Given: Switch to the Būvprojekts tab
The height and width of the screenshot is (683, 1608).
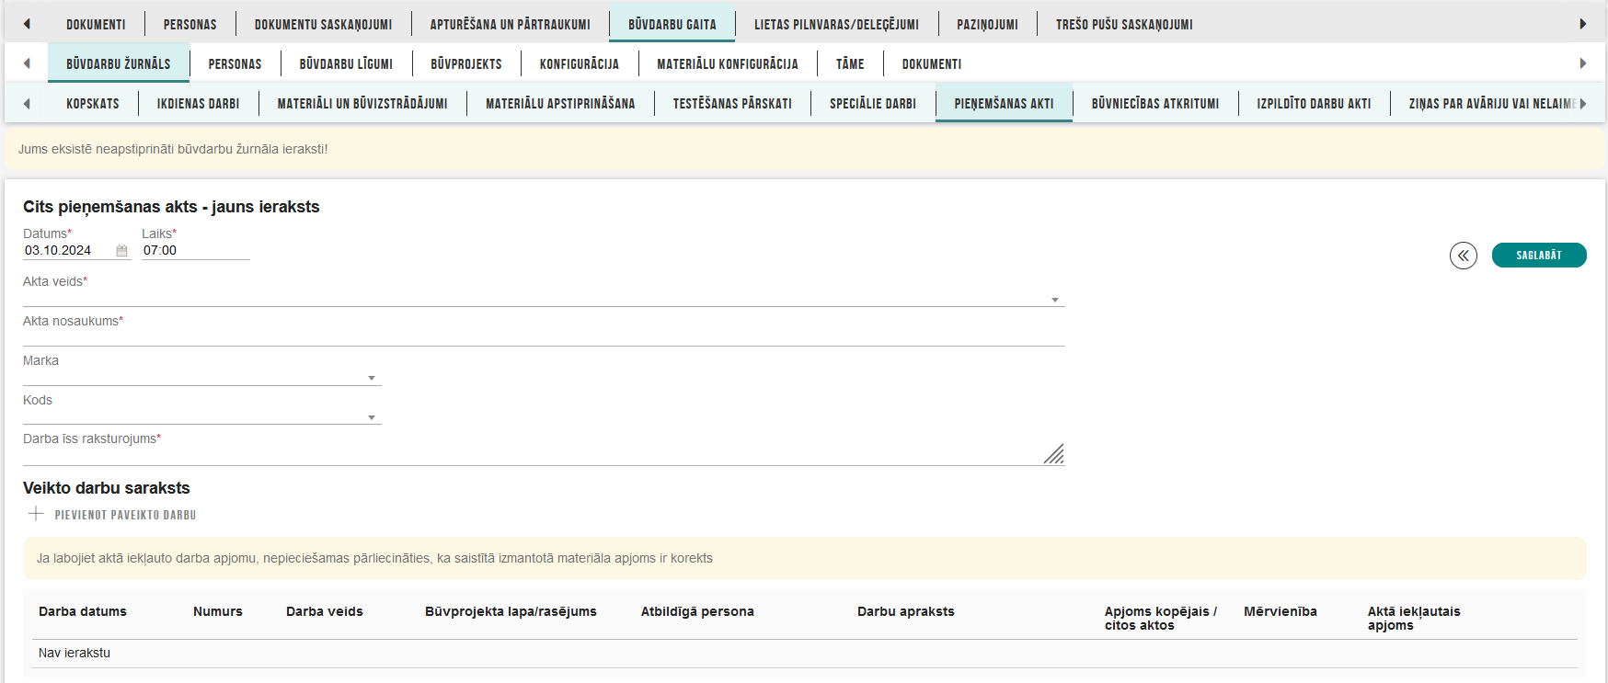Looking at the screenshot, I should [466, 63].
